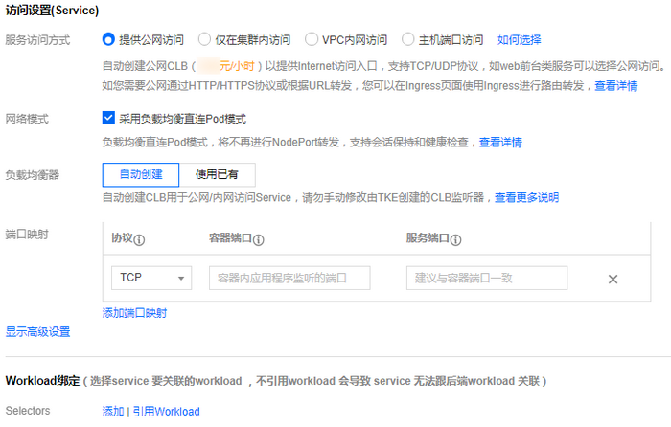The width and height of the screenshot is (671, 427).
Task: Toggle 采用负载均衡直连Pod模式 checkbox
Action: click(x=108, y=119)
